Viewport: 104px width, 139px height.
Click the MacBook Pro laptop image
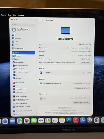(65, 31)
